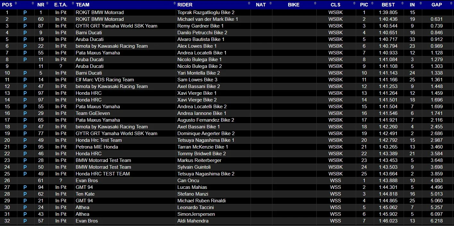Select rider 'Xavi Vierge Bike 1'
The image size is (454, 226).
[x=197, y=93]
